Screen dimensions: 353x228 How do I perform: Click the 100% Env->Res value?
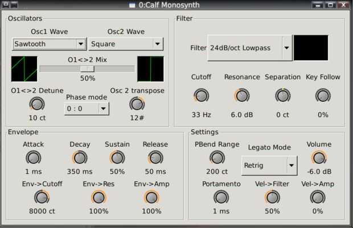click(x=98, y=211)
